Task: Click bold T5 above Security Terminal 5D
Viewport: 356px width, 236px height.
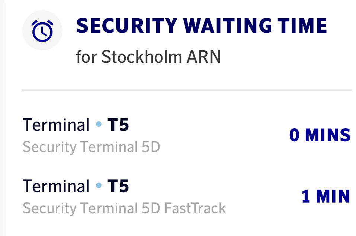Action: 118,125
